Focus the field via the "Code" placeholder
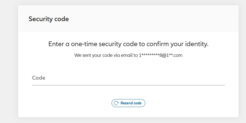The height and width of the screenshot is (123, 246). (x=39, y=78)
